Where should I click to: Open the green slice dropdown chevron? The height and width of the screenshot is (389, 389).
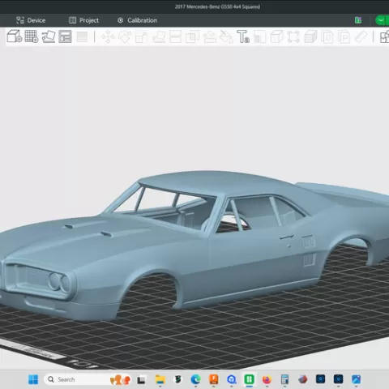click(x=381, y=20)
